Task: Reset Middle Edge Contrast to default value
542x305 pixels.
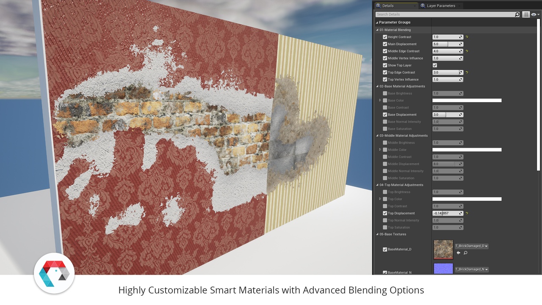Action: point(467,51)
